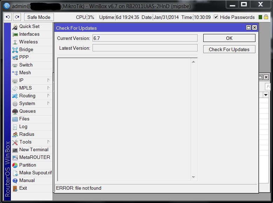Click the Make Supout.rif file icon
The image size is (273, 203).
(x=15, y=173)
